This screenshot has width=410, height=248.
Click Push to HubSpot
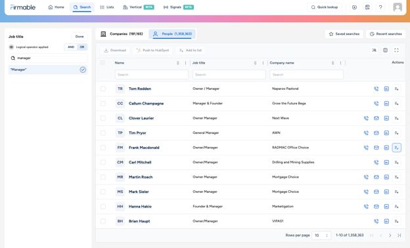click(152, 51)
